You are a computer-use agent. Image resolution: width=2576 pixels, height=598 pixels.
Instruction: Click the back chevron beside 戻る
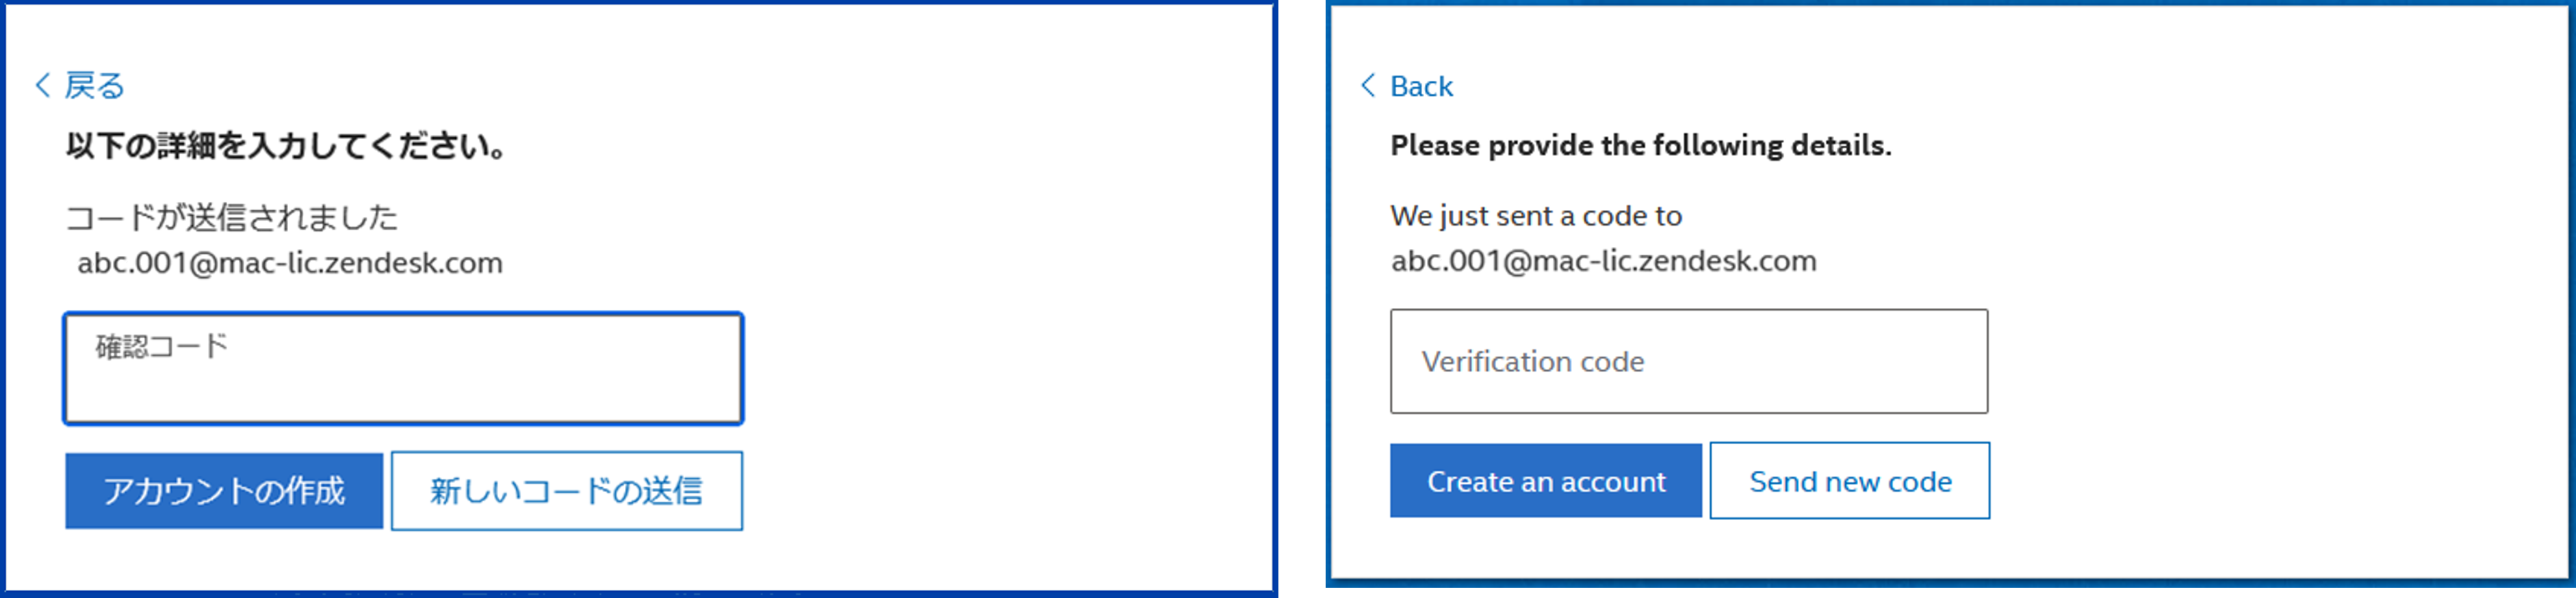[x=43, y=85]
